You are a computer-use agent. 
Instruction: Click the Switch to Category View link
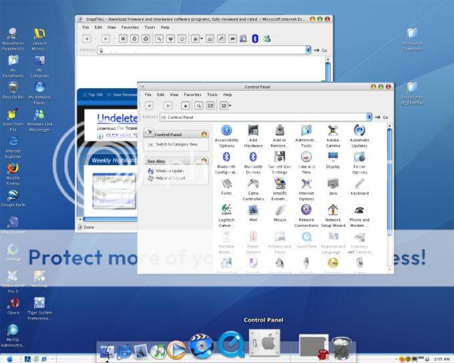176,144
